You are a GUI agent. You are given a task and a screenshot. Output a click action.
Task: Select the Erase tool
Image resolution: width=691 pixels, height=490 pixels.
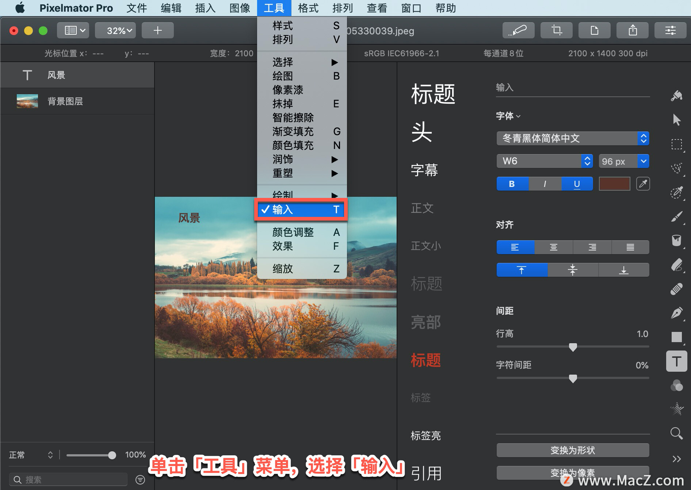click(x=676, y=264)
